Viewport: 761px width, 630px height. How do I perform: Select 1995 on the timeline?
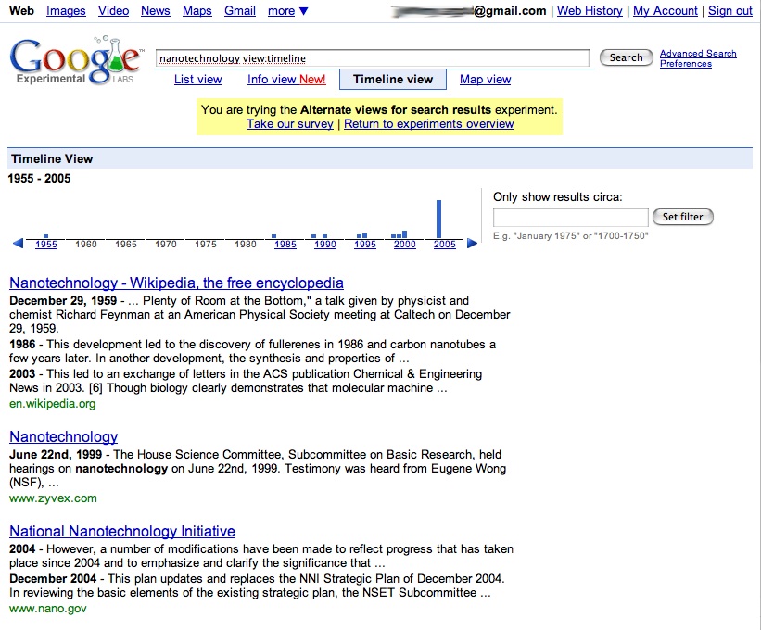pos(365,245)
